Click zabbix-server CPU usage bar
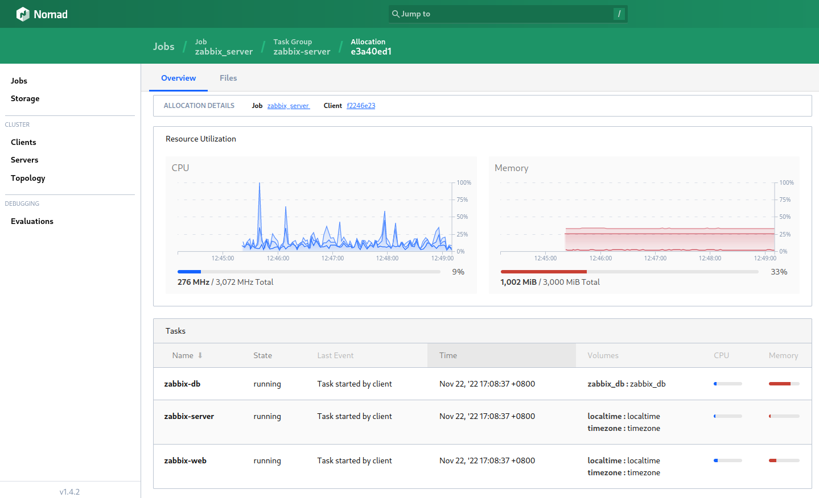The image size is (819, 498). point(728,416)
